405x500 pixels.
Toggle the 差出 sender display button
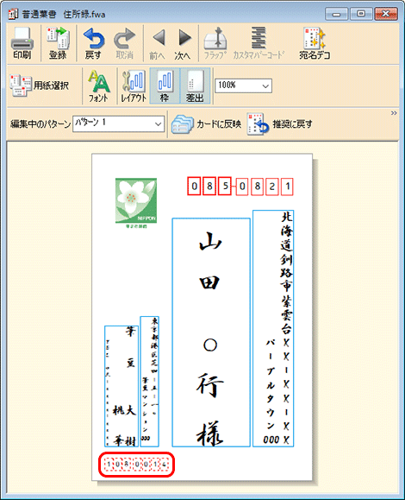[x=195, y=85]
